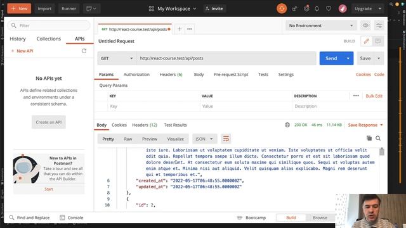This screenshot has height=228, width=406.
Task: Open the JSON format dropdown
Action: click(204, 139)
